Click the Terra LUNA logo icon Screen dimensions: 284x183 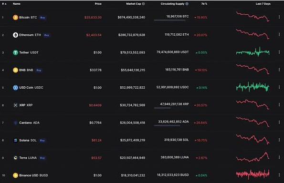pyautogui.click(x=15, y=158)
